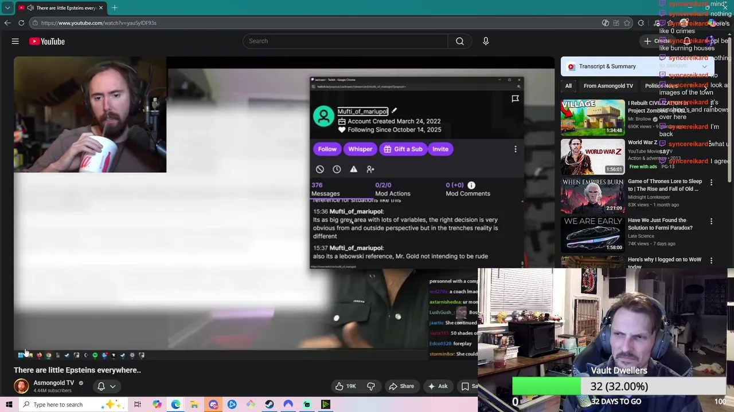This screenshot has width=734, height=412.
Task: Open the 'When Empires Burn' thumbnail
Action: click(x=592, y=195)
